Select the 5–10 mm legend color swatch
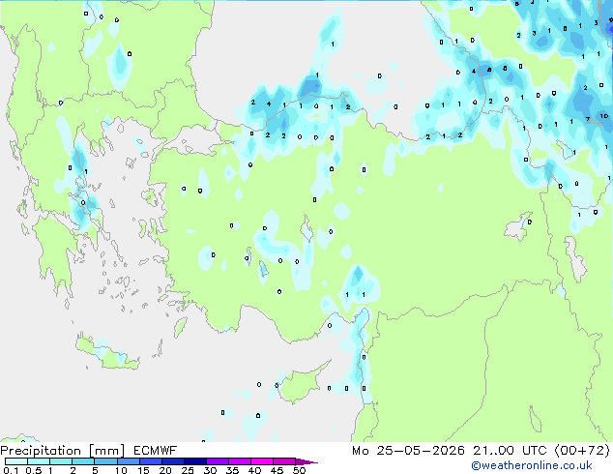This screenshot has width=613, height=474. (105, 461)
